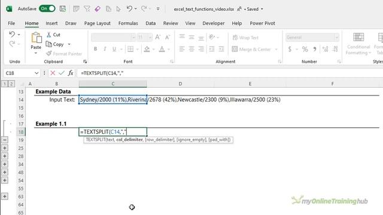Click the Decrease Indent icon
This screenshot has height=215, width=383.
click(212, 49)
